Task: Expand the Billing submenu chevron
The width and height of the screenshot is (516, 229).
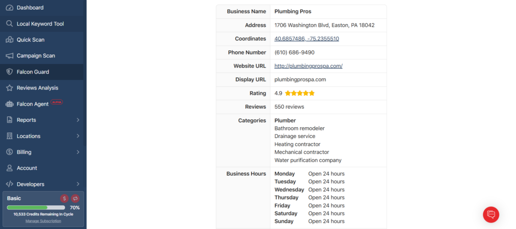Action: pyautogui.click(x=78, y=152)
